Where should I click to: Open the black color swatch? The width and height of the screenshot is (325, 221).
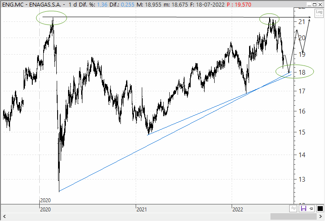tap(320, 208)
